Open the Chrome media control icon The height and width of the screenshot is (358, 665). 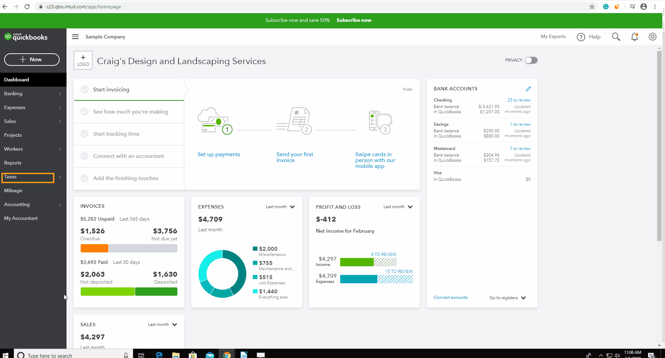(x=632, y=7)
